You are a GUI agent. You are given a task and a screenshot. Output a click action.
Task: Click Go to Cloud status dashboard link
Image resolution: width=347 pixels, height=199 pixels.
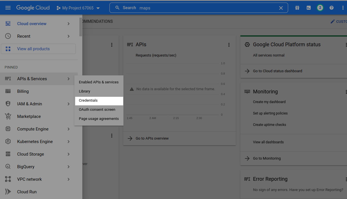point(278,71)
